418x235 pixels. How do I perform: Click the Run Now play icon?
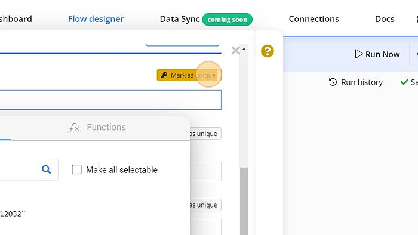359,54
